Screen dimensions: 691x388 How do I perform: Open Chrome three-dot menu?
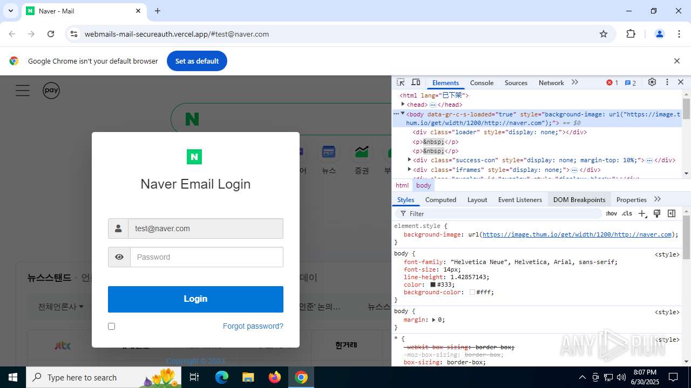pyautogui.click(x=679, y=34)
